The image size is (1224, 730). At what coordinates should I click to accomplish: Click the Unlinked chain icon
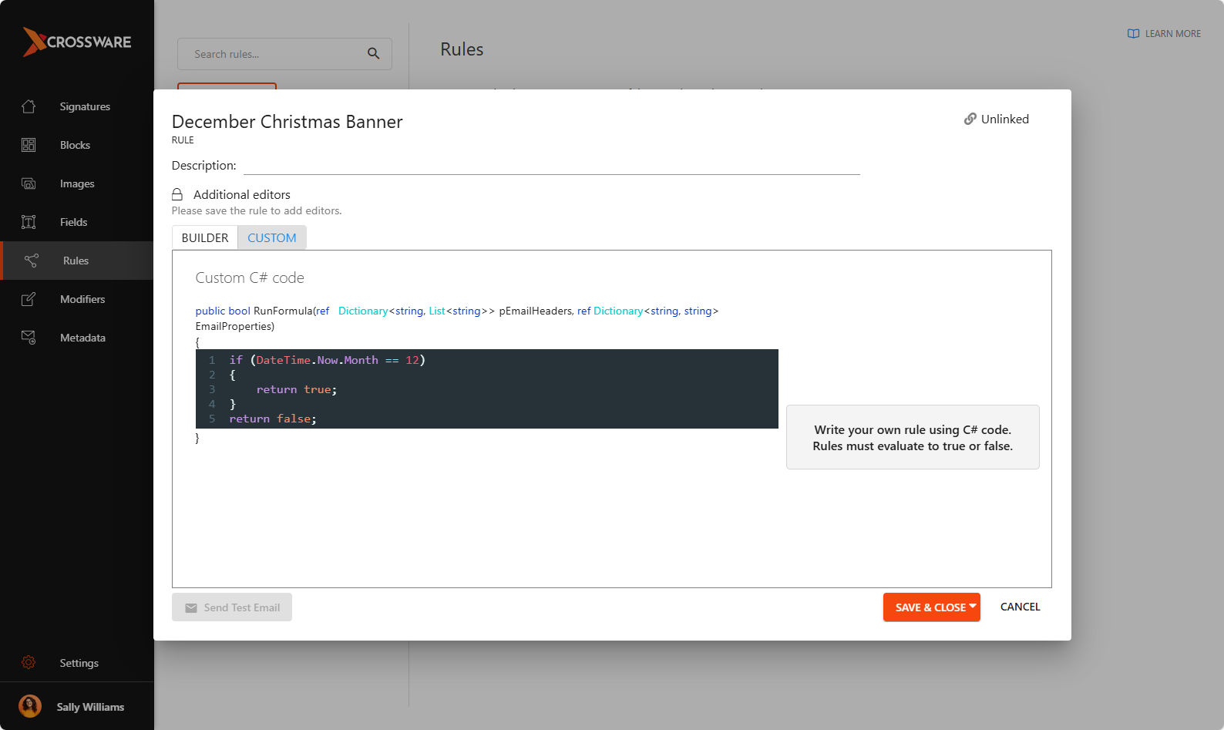coord(970,119)
